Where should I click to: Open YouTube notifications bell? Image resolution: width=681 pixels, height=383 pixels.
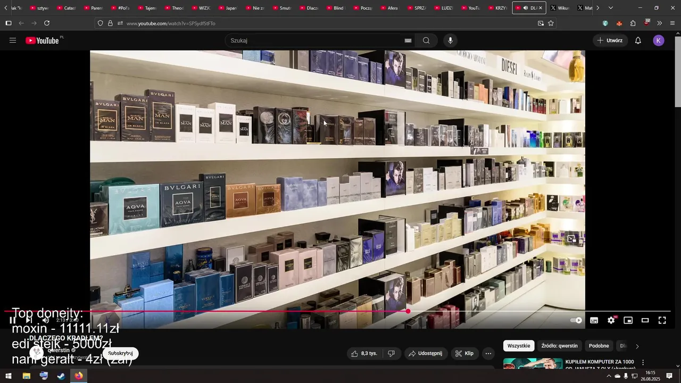pos(638,40)
